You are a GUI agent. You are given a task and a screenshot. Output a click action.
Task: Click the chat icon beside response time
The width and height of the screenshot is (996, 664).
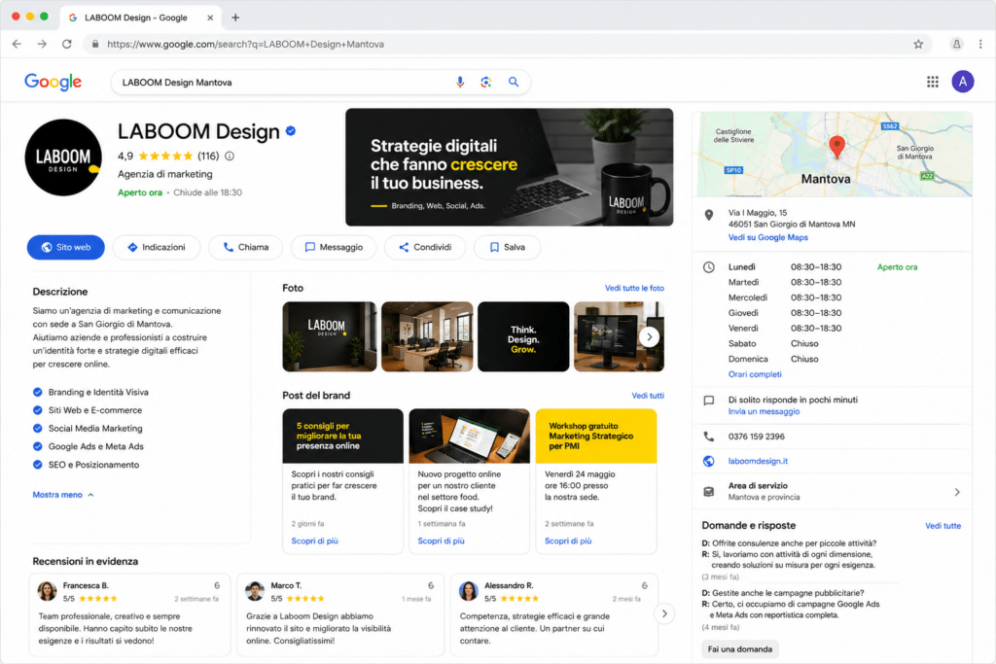[x=709, y=401]
